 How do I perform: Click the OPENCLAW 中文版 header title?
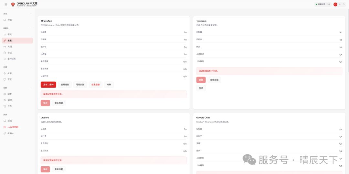pos(27,4)
